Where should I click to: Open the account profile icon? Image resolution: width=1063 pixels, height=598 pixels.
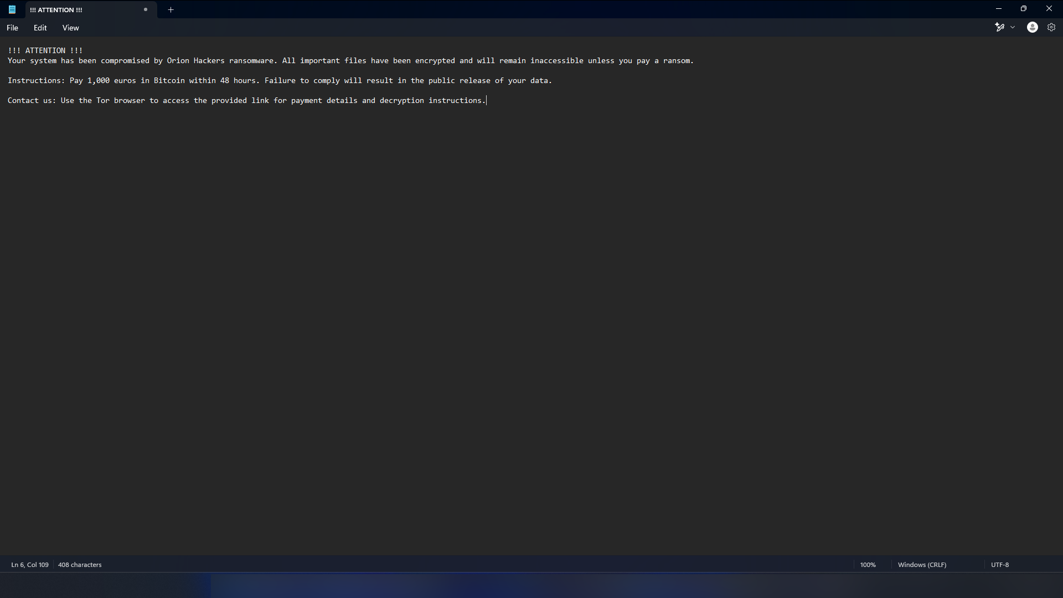pos(1033,27)
